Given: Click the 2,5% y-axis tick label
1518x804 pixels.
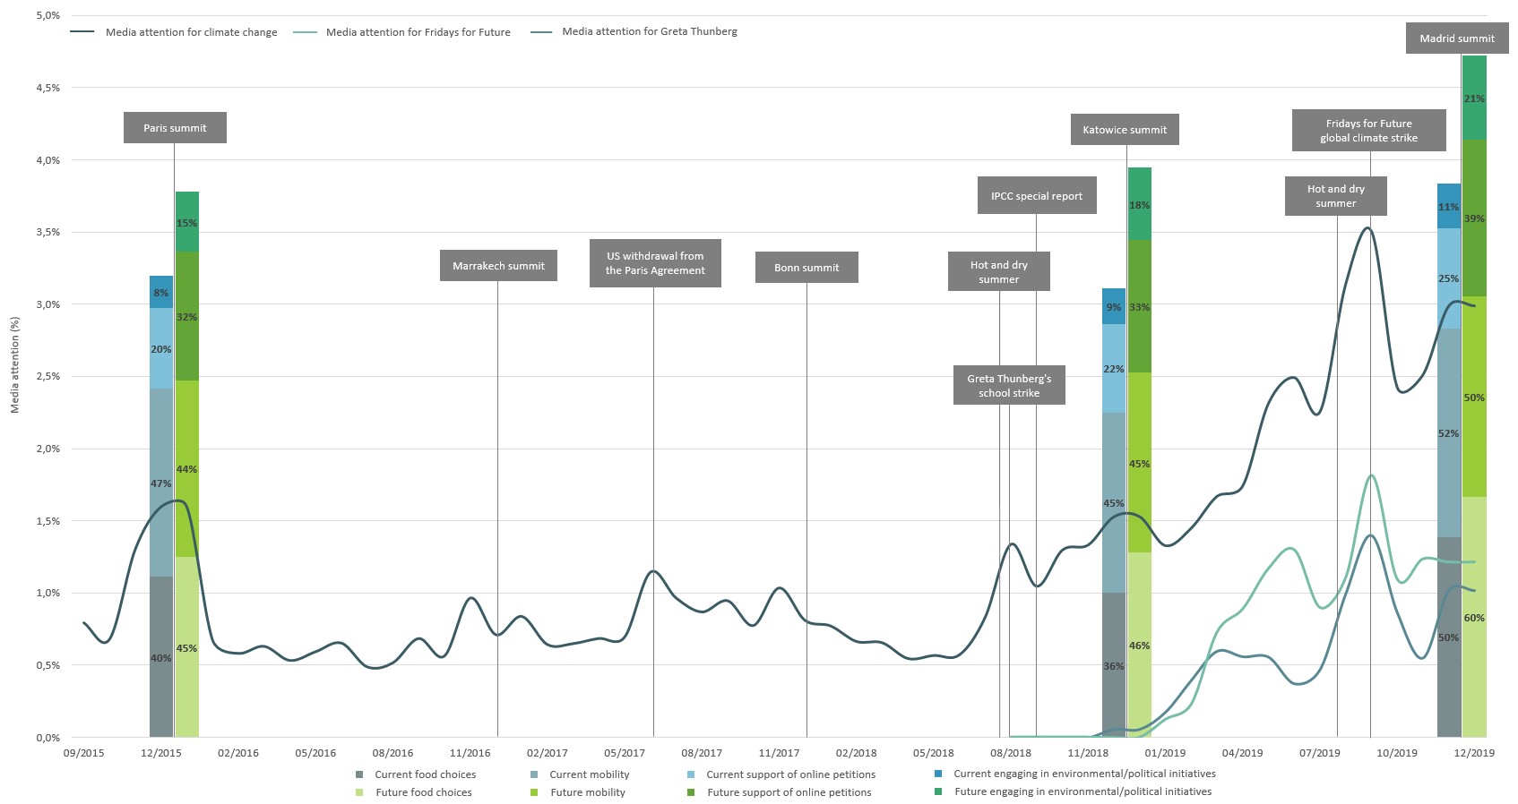Looking at the screenshot, I should (48, 376).
